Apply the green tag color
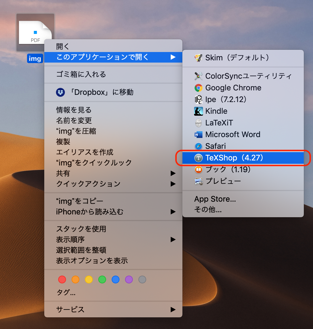313x329 pixels. tap(102, 279)
